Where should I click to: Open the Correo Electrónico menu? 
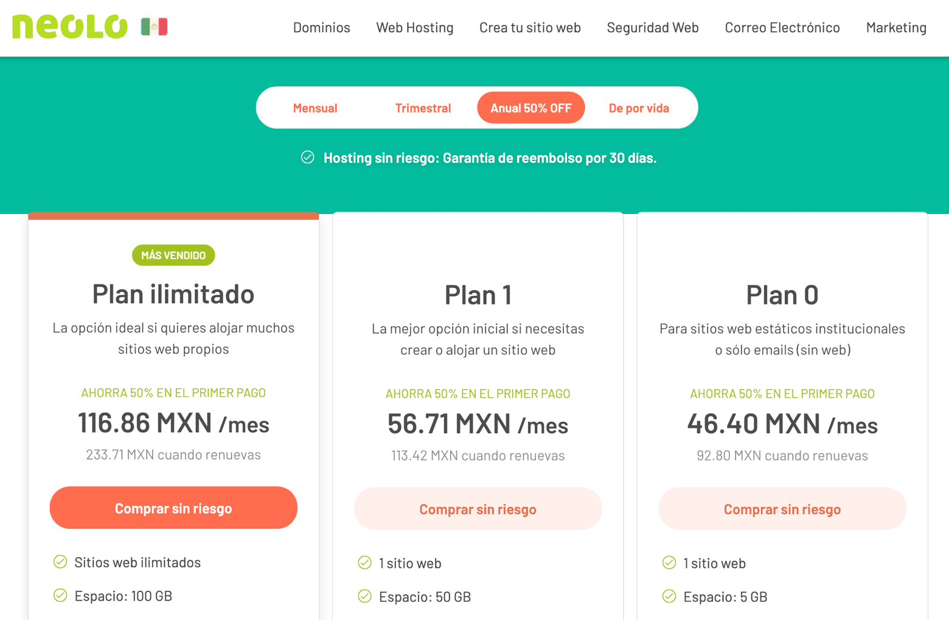pyautogui.click(x=782, y=27)
